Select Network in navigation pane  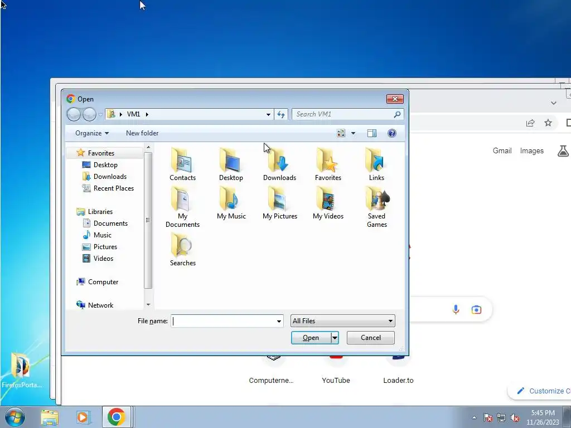(100, 305)
